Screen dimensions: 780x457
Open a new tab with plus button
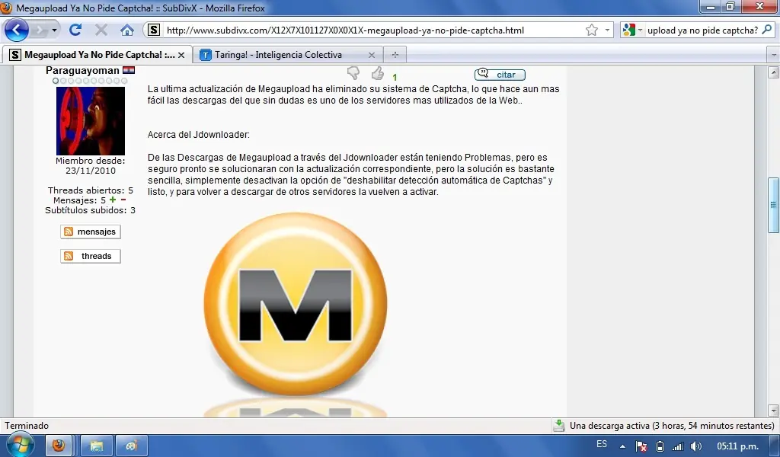tap(395, 55)
